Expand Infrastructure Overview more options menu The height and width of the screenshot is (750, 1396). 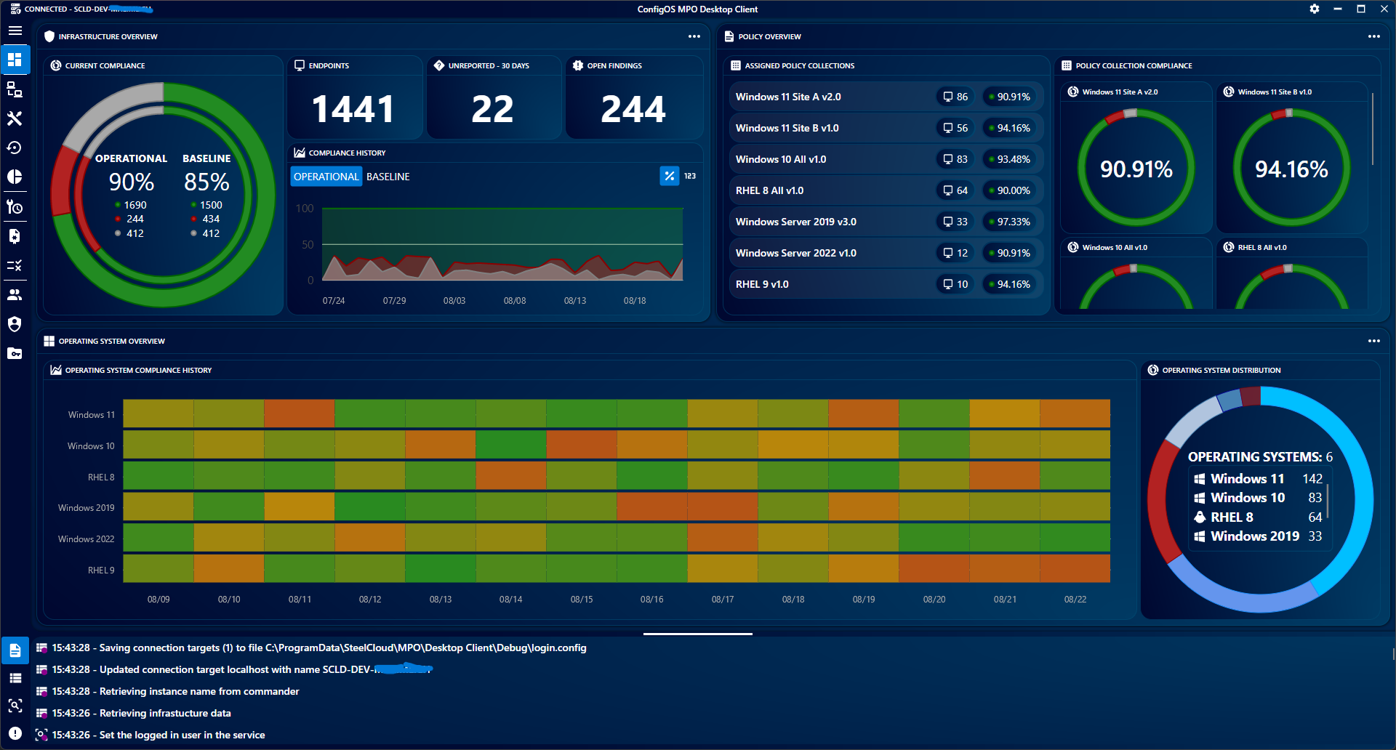click(x=694, y=36)
